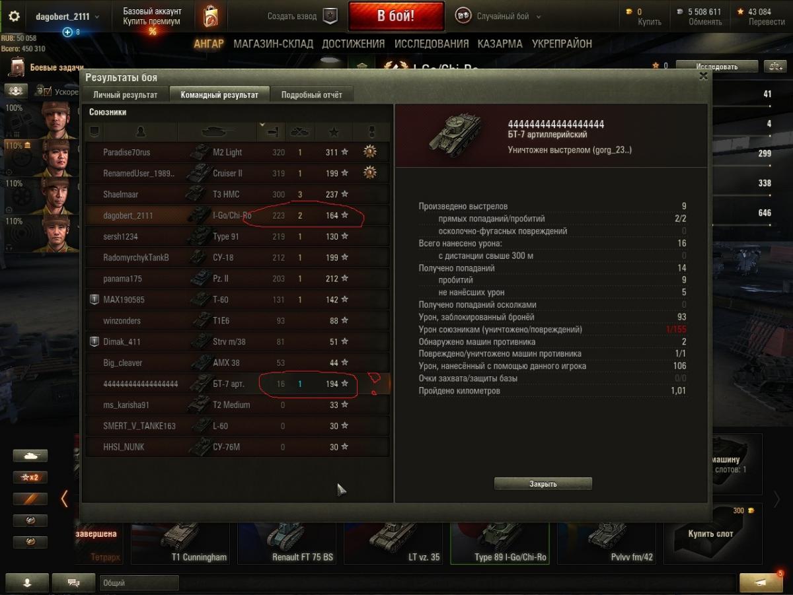Click the Общий chat input field
Viewport: 793px width, 595px height.
tap(139, 583)
